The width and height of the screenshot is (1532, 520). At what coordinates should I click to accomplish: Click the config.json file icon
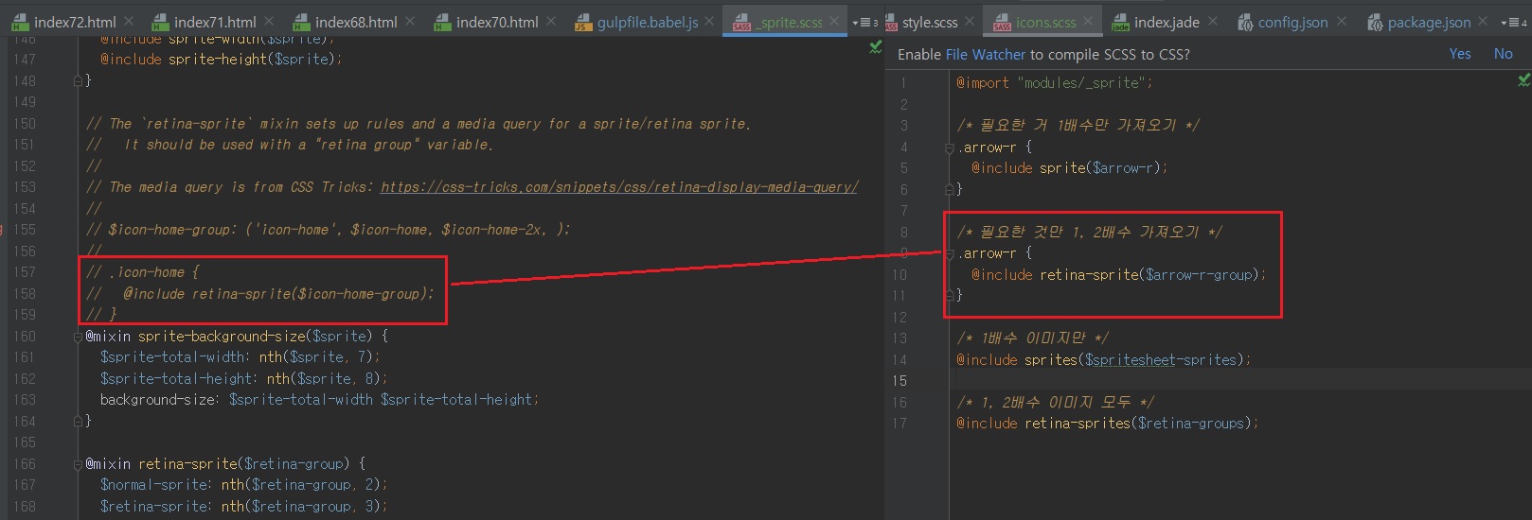tap(1245, 23)
